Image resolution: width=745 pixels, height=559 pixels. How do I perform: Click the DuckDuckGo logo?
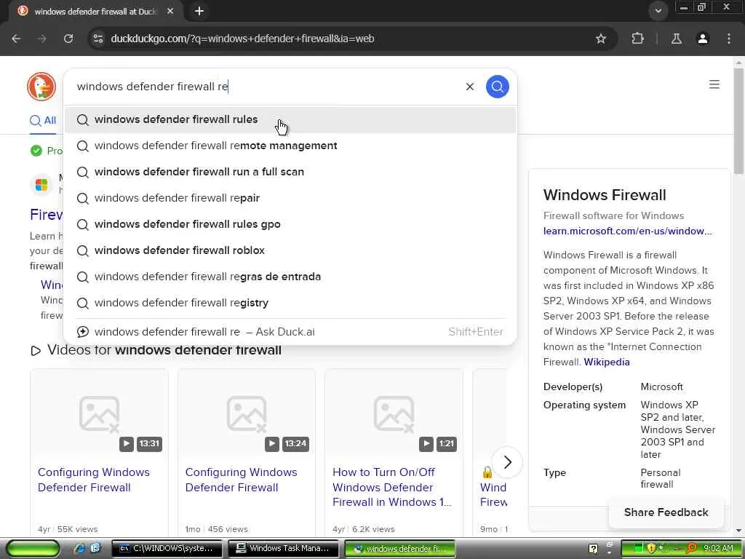tap(41, 87)
